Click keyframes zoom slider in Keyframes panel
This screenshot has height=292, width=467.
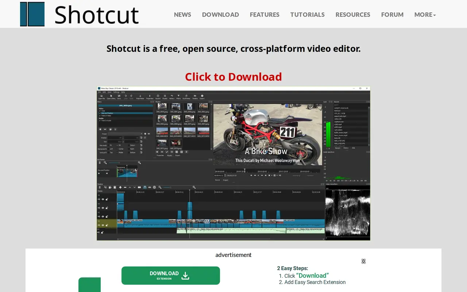(x=114, y=163)
